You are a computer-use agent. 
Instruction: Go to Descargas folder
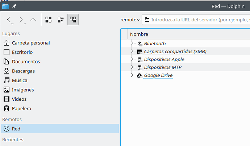23,71
